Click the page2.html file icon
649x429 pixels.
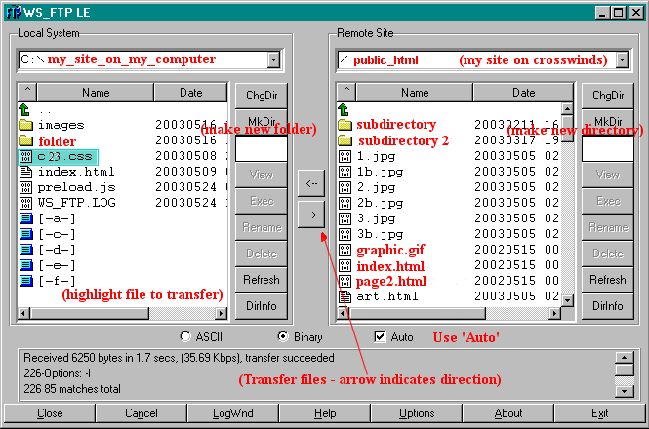(x=345, y=282)
